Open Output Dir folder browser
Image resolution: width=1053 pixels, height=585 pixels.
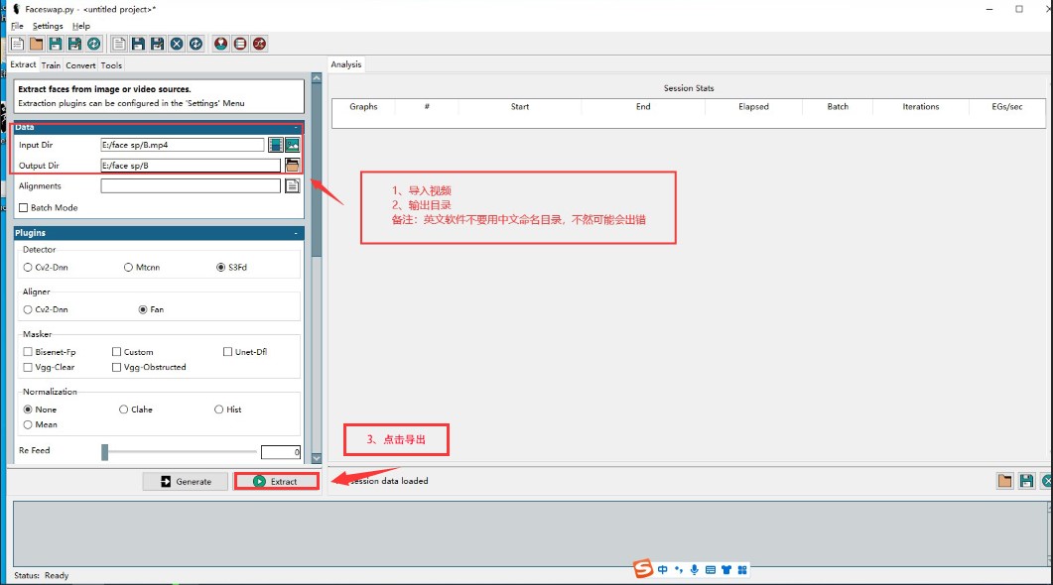pyautogui.click(x=292, y=166)
